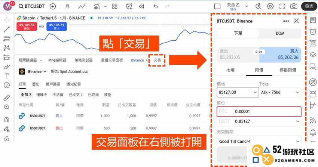318x167 pixels.
Task: Filter orders by cancelled
Action: [x=93, y=95]
